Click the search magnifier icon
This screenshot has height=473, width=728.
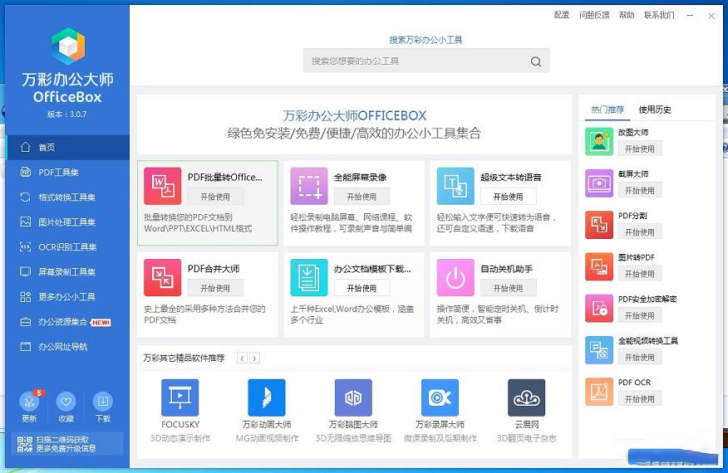point(536,61)
